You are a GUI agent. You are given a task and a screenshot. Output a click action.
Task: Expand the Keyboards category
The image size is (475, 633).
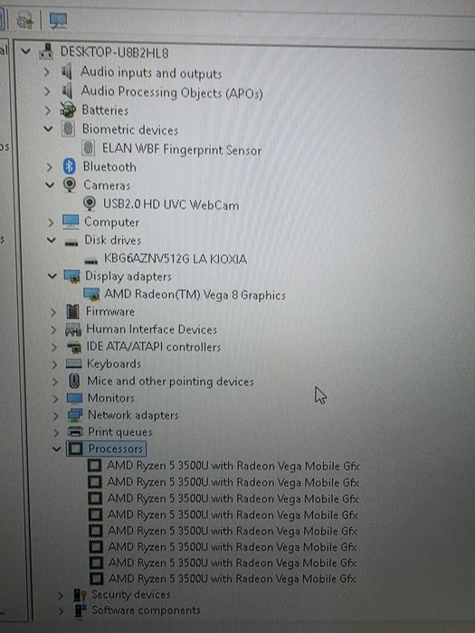[54, 364]
